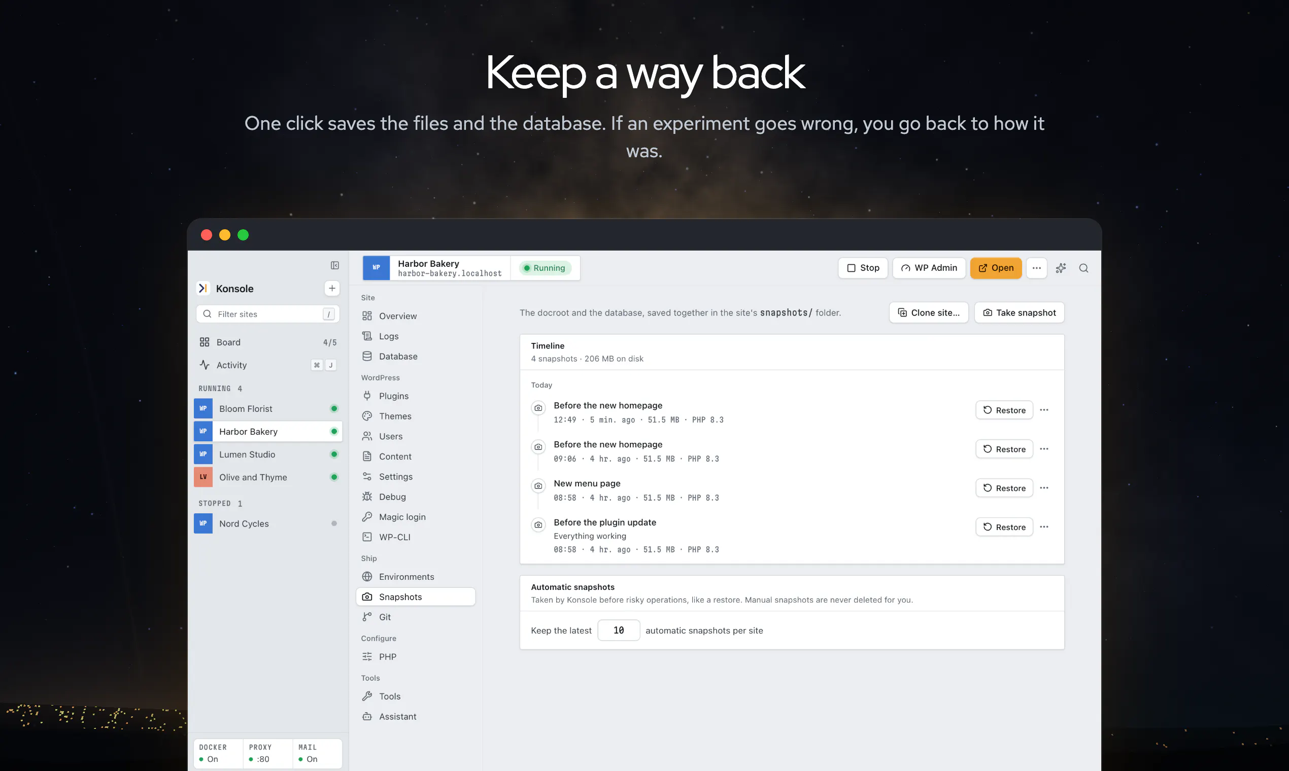Open the site in browser
1289x771 pixels.
996,268
